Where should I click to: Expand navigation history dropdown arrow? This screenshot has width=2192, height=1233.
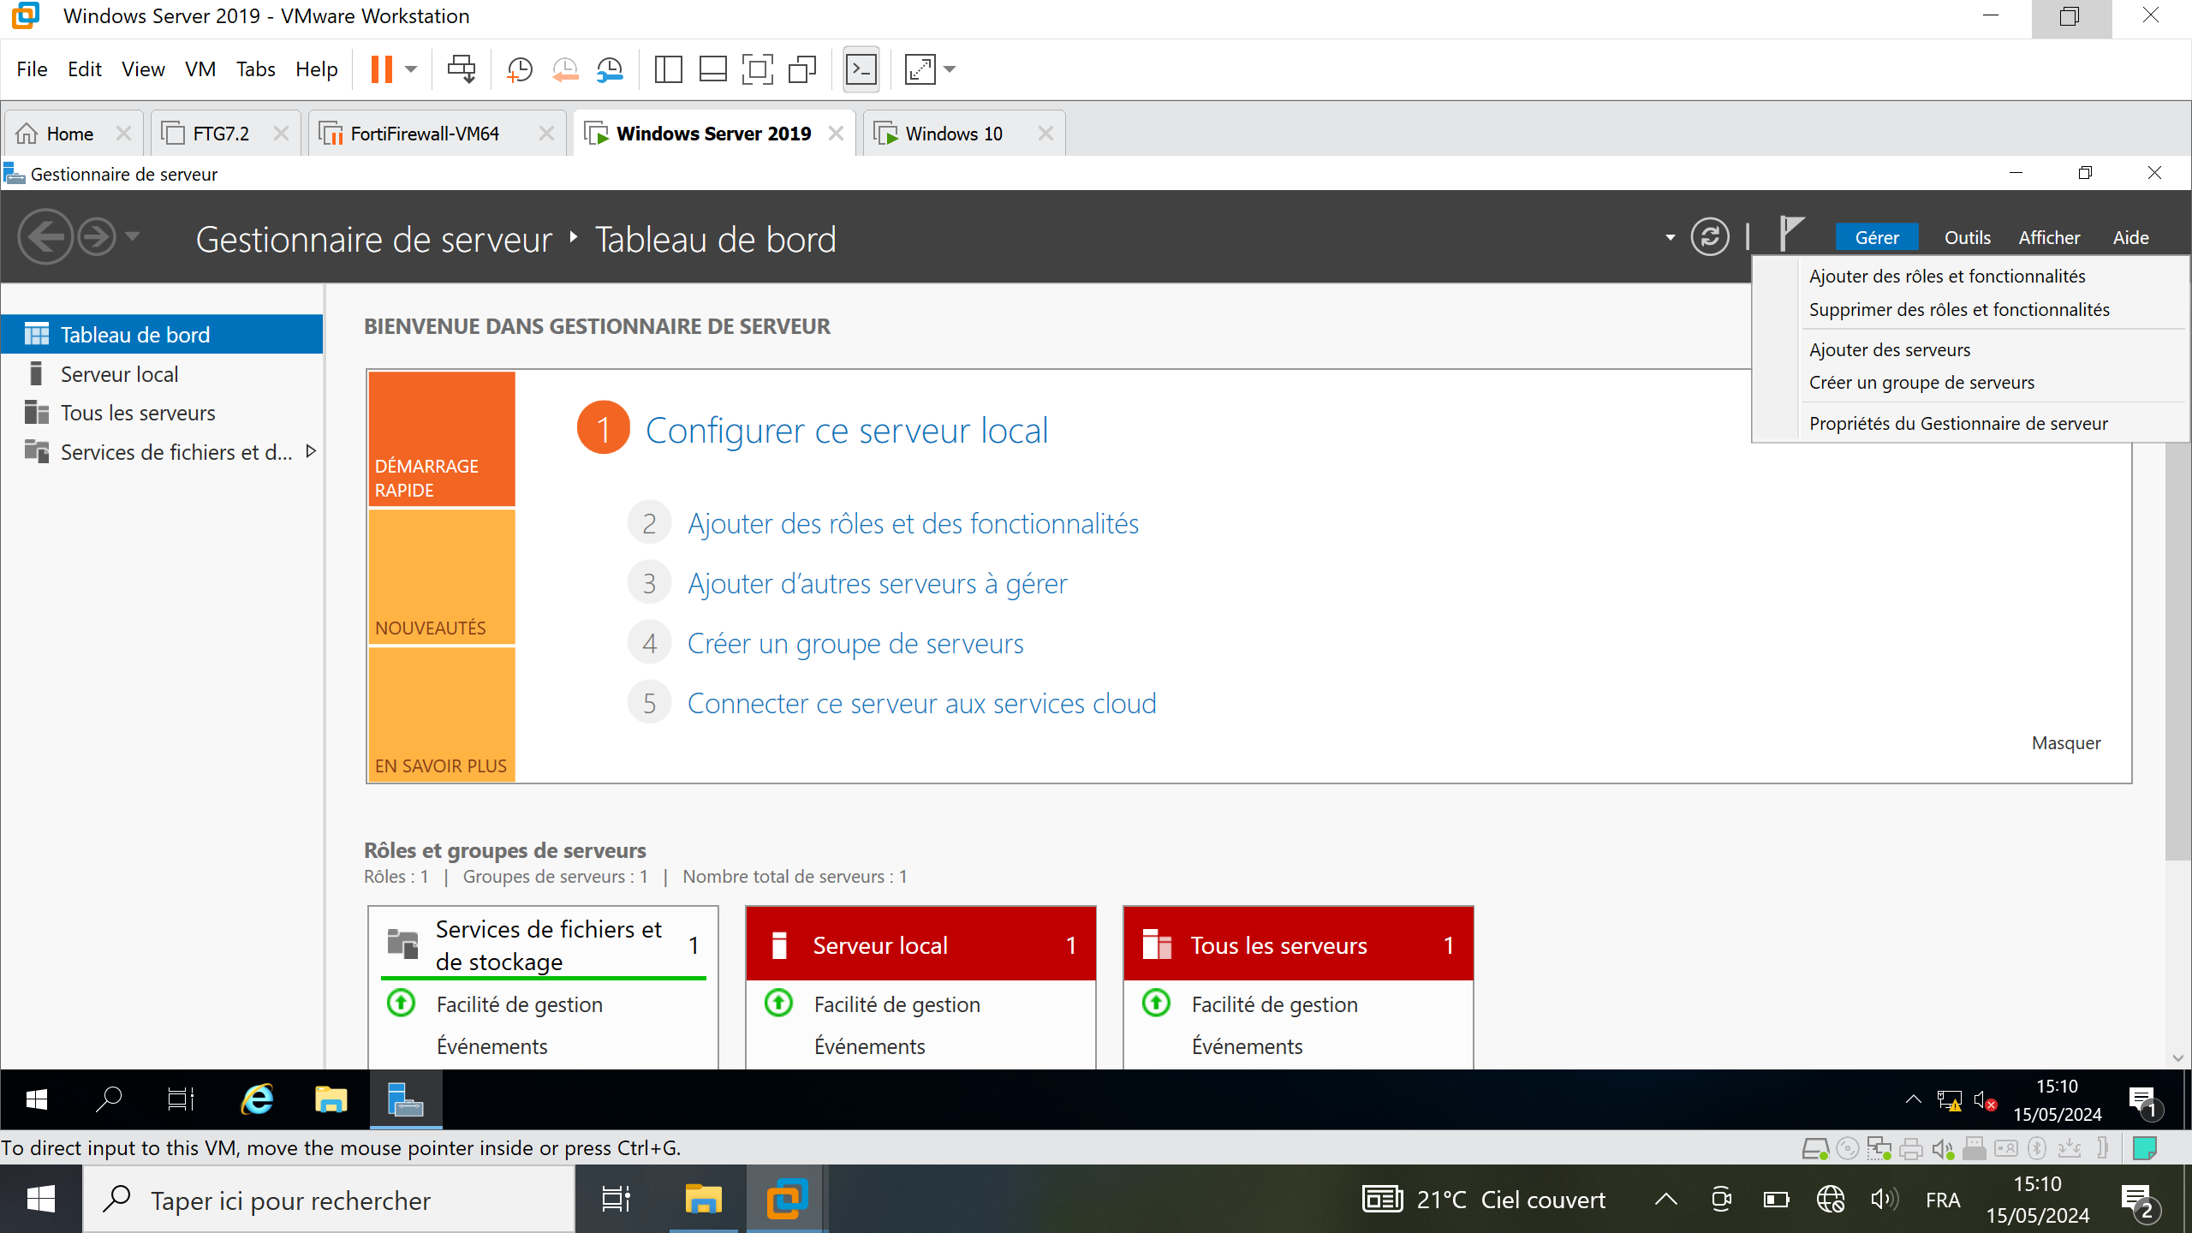pos(132,237)
